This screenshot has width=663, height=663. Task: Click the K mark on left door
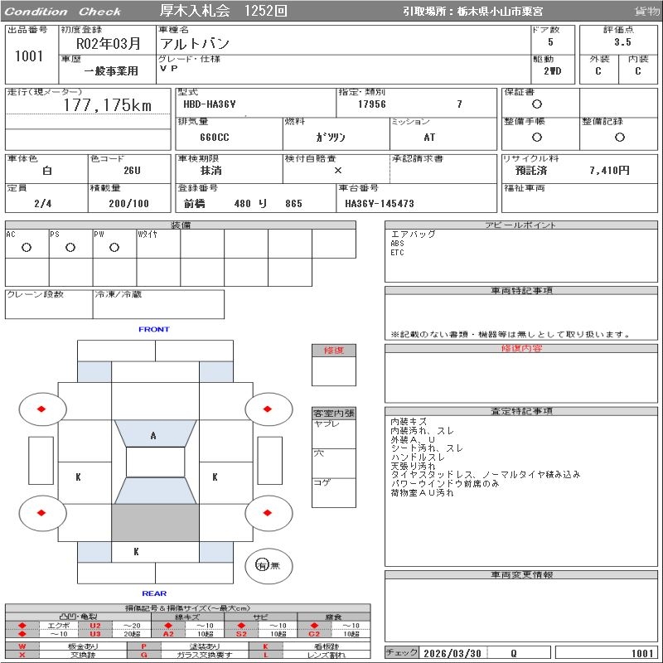(78, 477)
